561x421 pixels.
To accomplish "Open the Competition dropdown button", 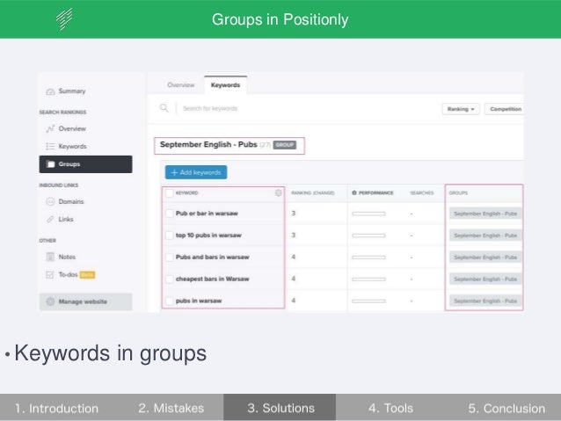I will (505, 109).
